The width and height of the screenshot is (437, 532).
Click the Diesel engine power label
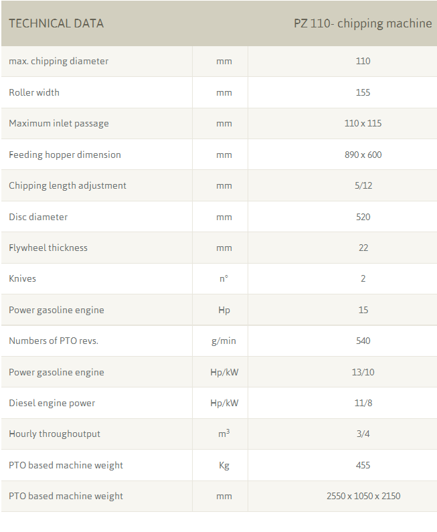(52, 403)
